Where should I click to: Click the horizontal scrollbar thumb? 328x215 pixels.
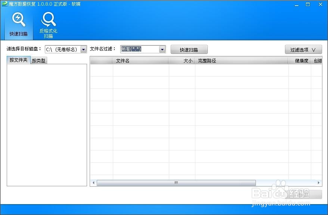(x=176, y=183)
